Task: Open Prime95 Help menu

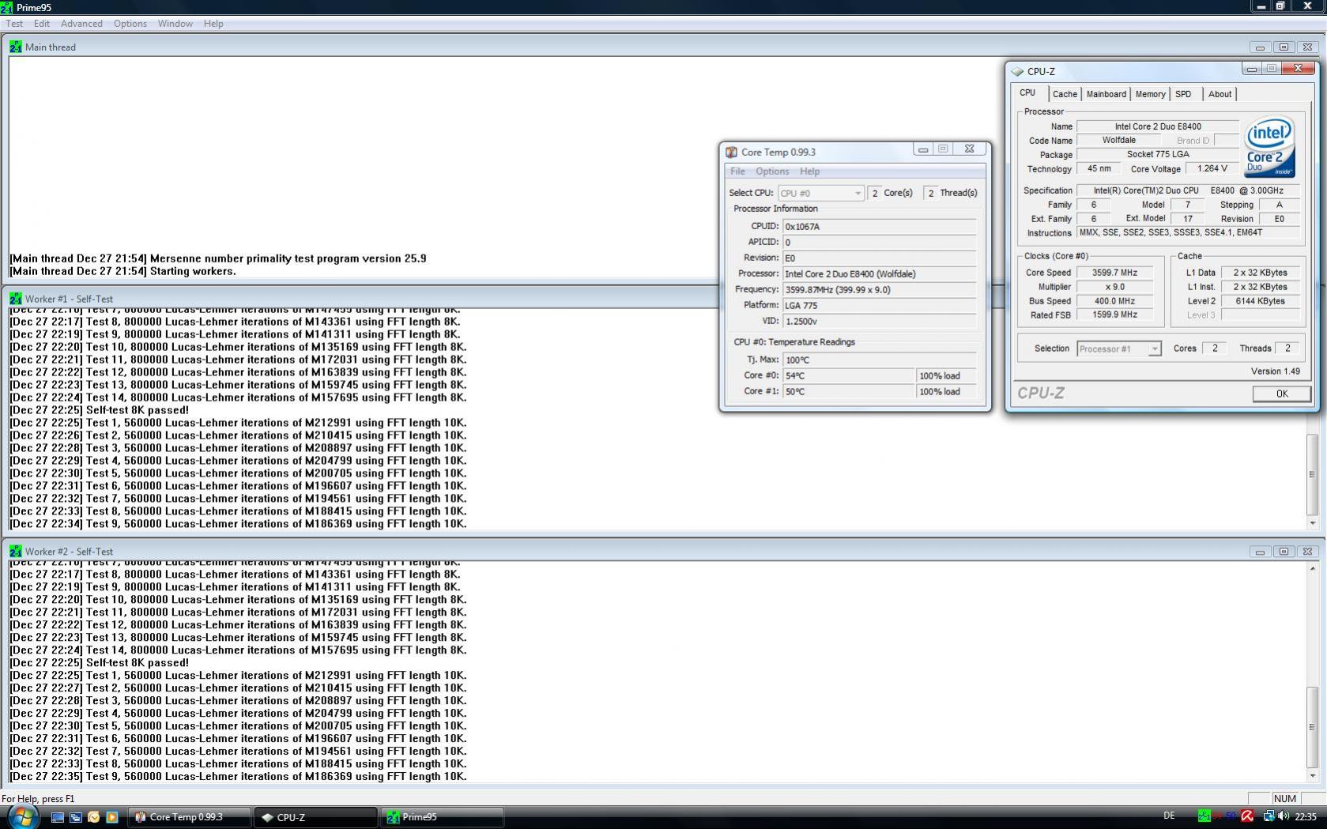Action: 213,24
